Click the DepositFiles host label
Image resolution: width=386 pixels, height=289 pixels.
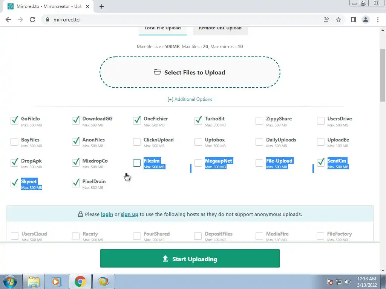[219, 234]
